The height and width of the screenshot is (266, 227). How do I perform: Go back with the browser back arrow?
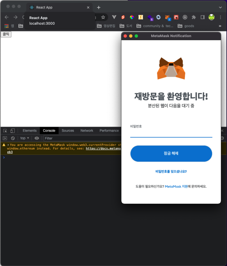coord(7,17)
